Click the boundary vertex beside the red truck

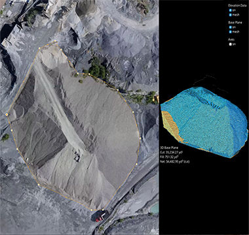point(103,210)
